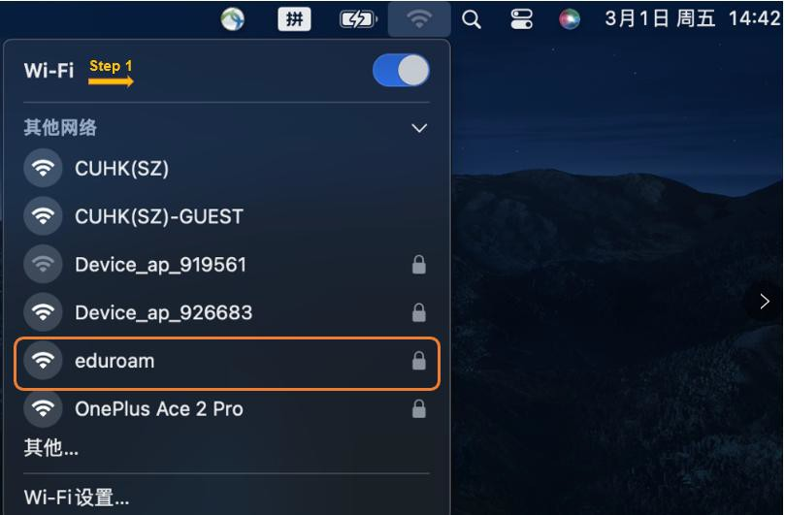This screenshot has width=785, height=515.
Task: Open Control Center icon in menu bar
Action: point(521,20)
